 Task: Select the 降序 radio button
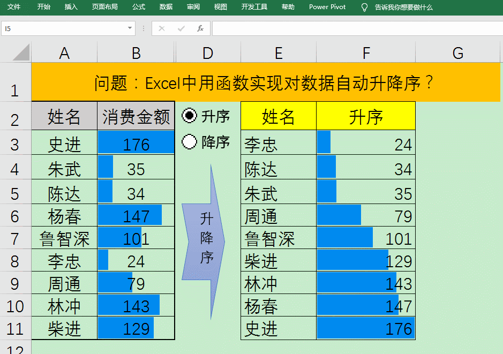[x=189, y=141]
